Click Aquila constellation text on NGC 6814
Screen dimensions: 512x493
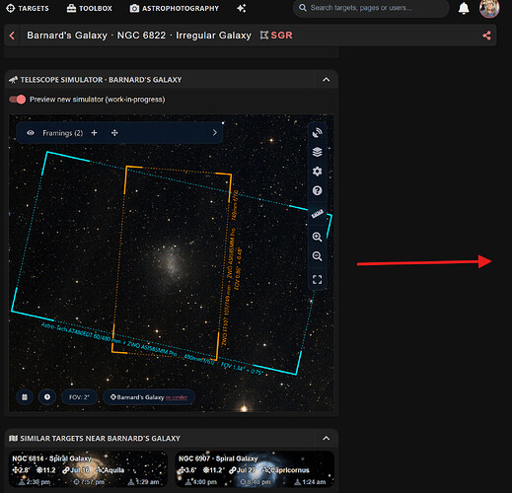click(113, 470)
